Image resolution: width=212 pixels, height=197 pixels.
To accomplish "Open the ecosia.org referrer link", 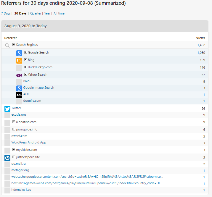I will pos(19,115).
